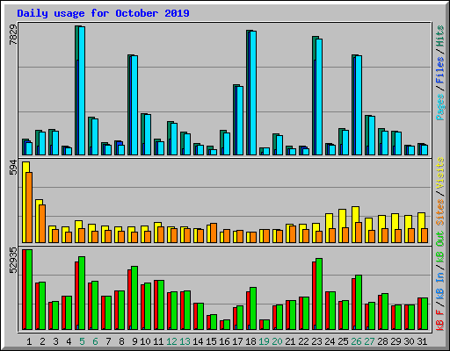Screen dimensions: 450x351
Task: Click day 23 on the x-axis
Action: pyautogui.click(x=316, y=341)
